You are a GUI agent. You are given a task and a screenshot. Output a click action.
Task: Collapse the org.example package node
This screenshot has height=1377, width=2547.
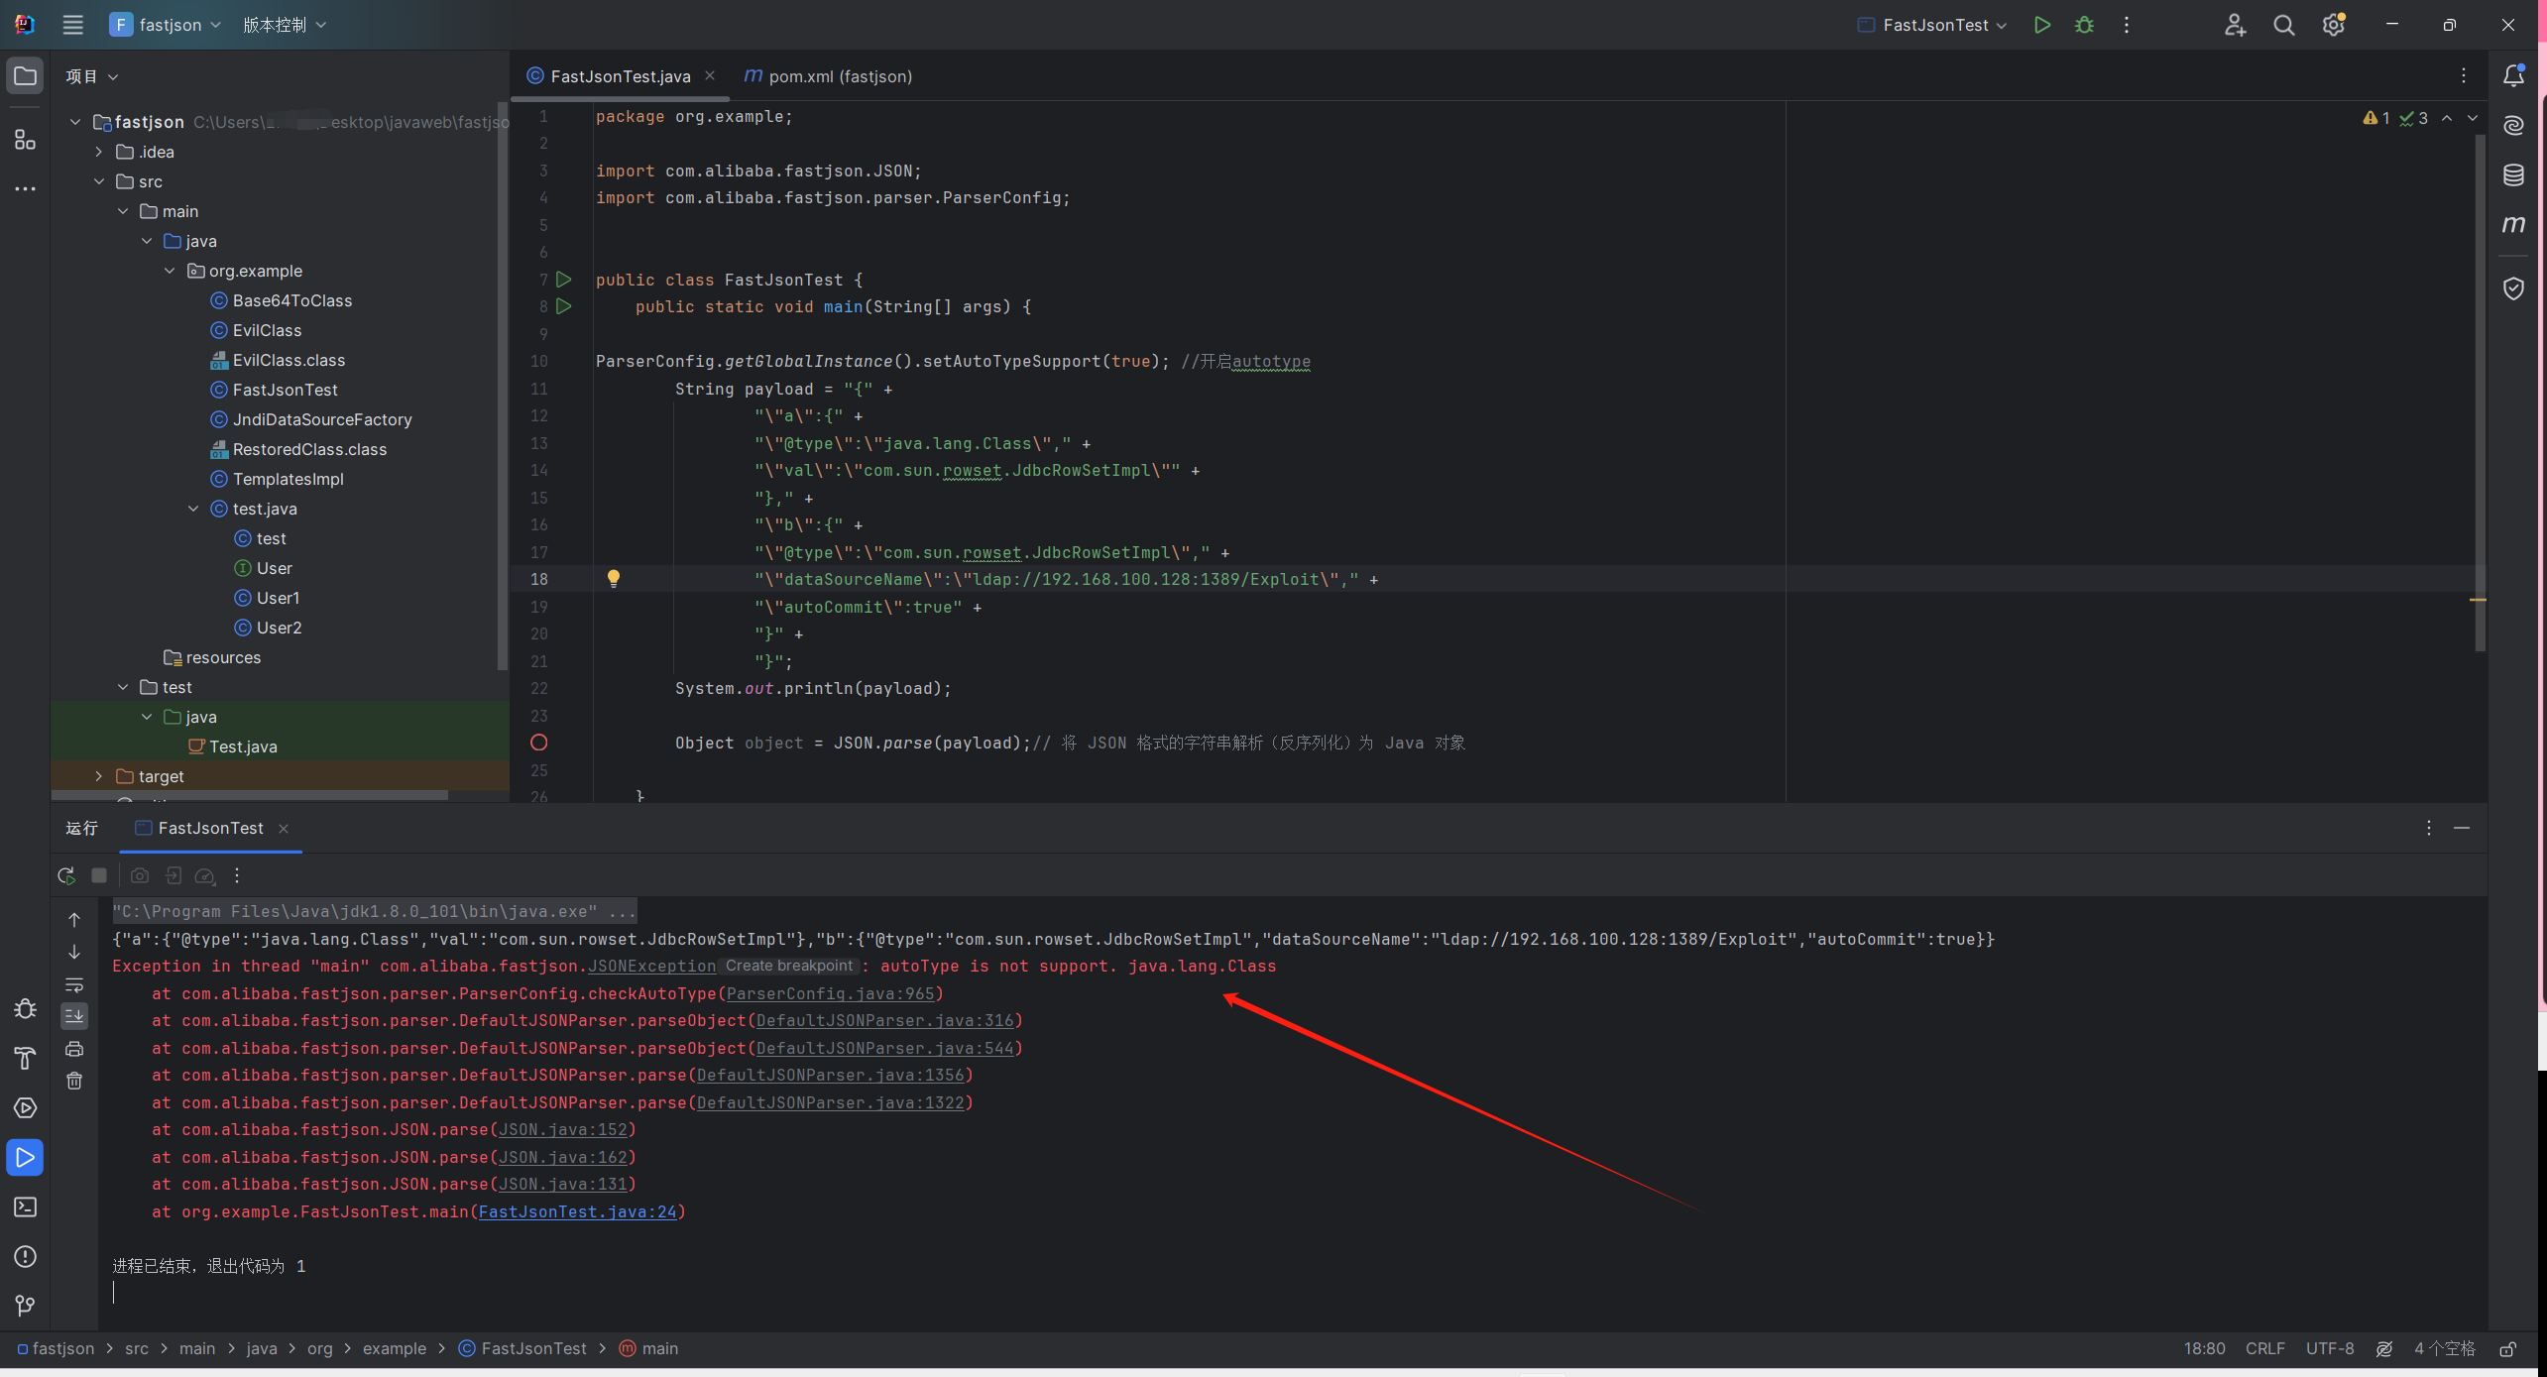170,271
